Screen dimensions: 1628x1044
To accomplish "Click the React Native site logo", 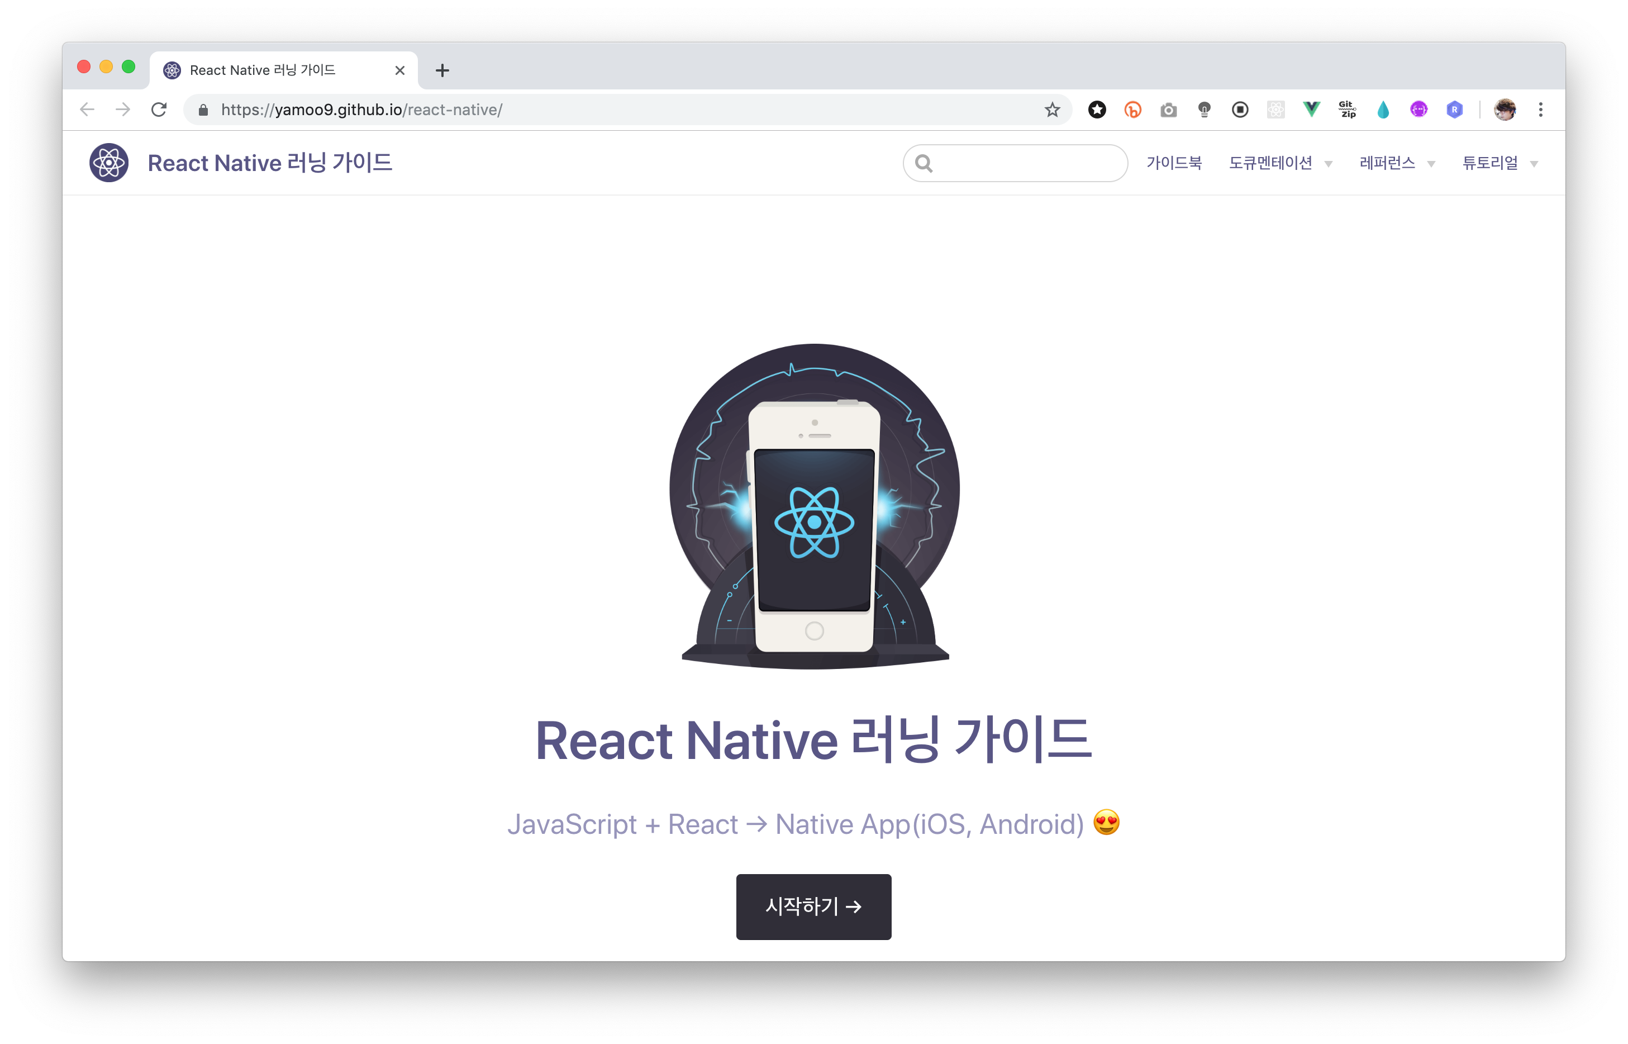I will (x=109, y=163).
